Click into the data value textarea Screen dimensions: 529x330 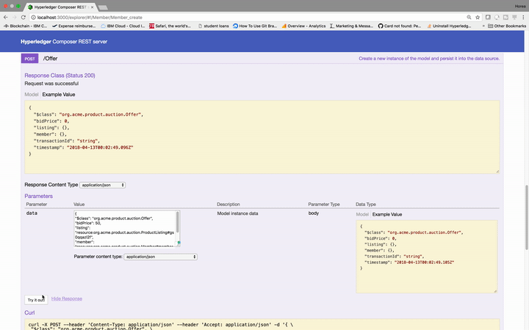125,229
